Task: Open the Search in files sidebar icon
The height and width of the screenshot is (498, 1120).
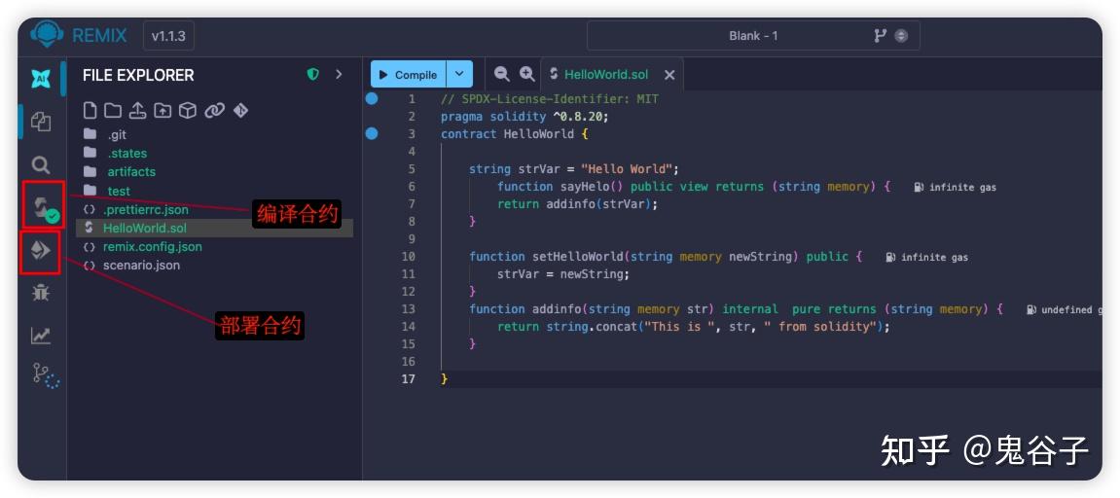Action: (x=42, y=165)
